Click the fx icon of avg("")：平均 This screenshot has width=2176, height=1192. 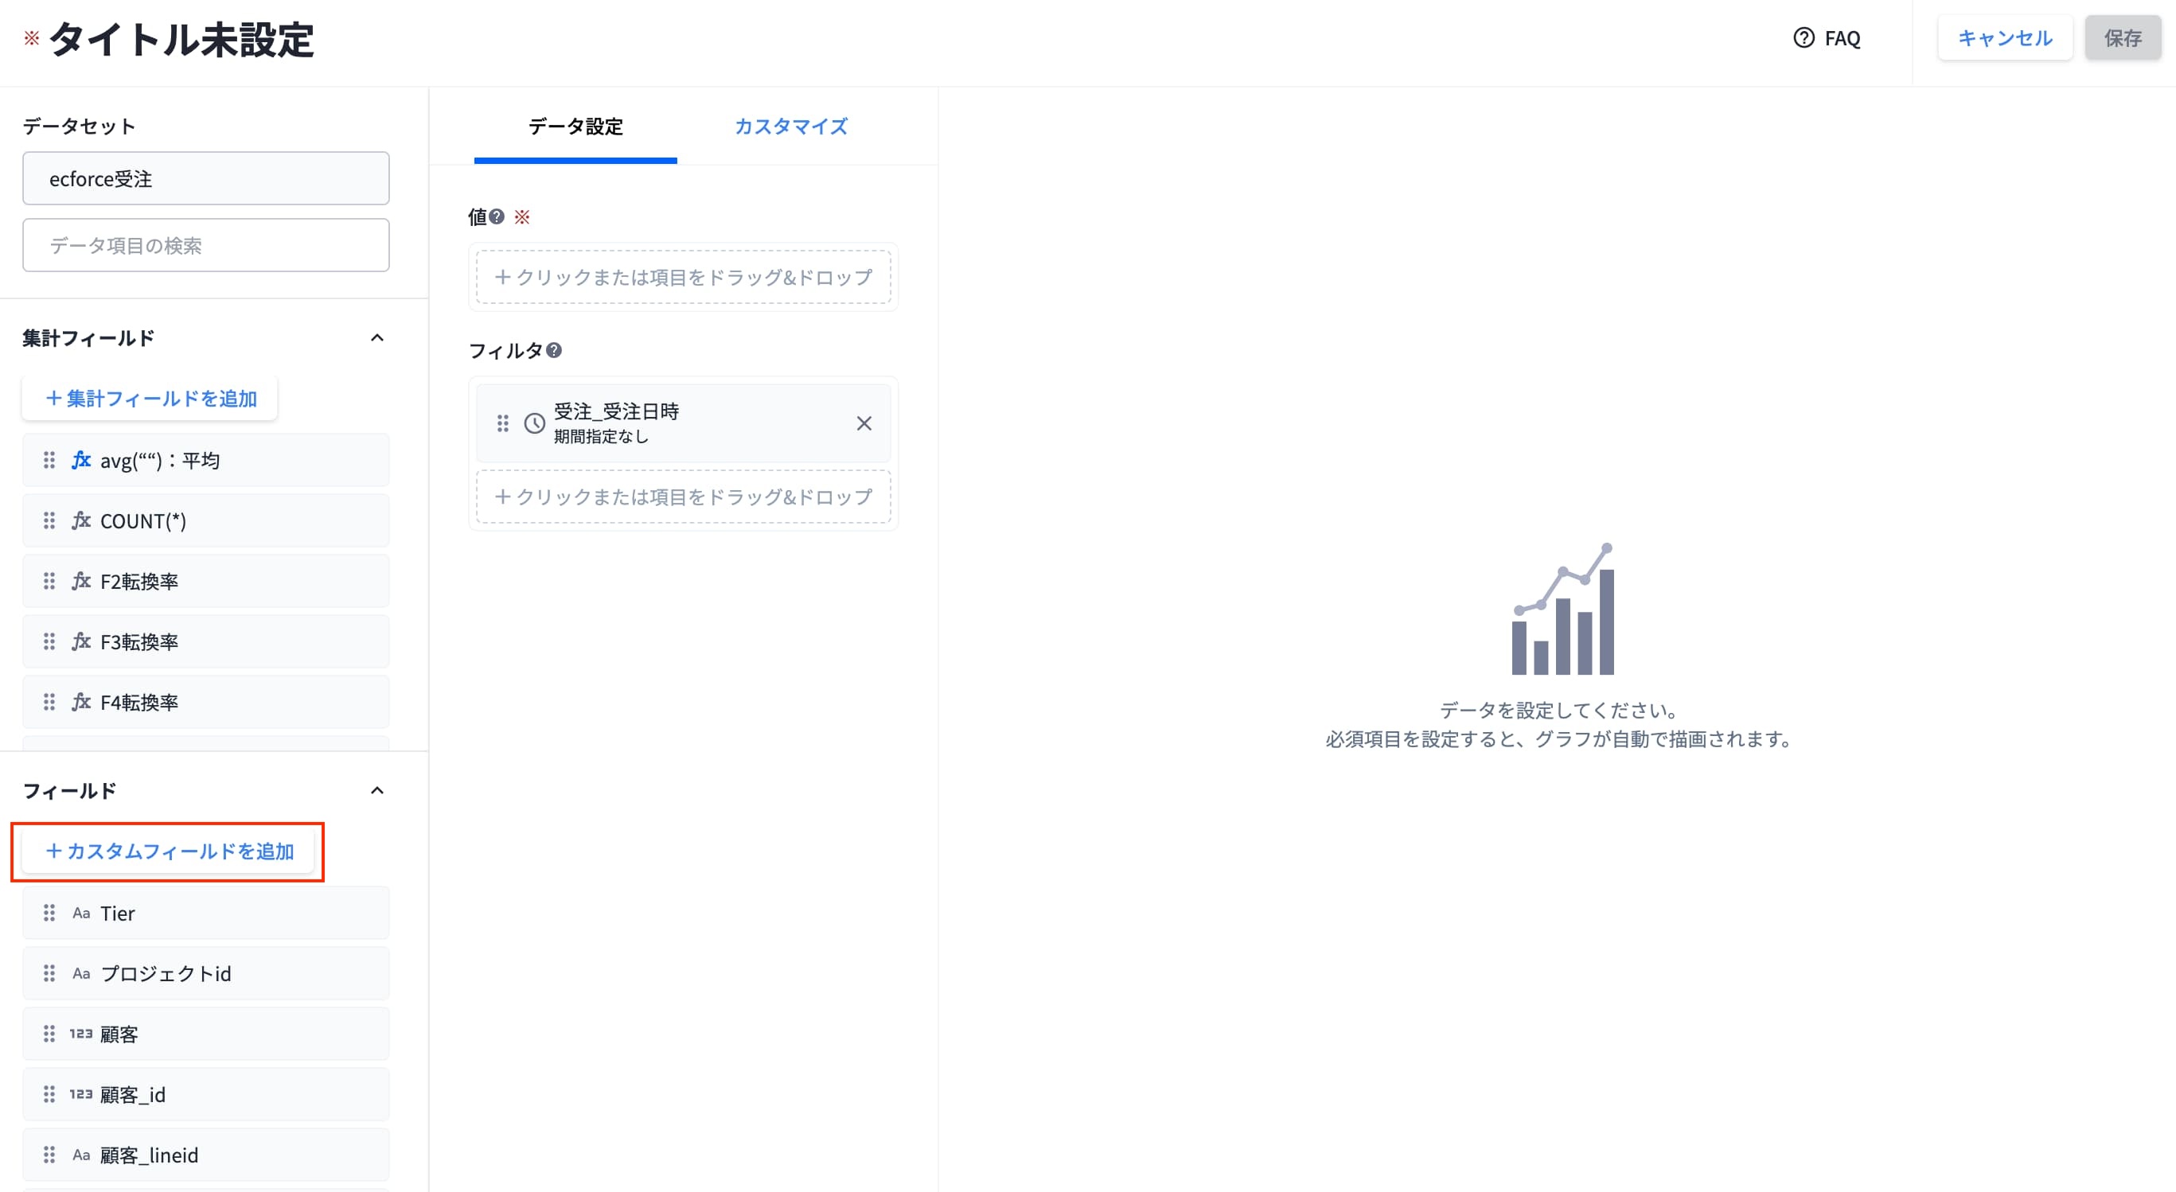point(81,460)
